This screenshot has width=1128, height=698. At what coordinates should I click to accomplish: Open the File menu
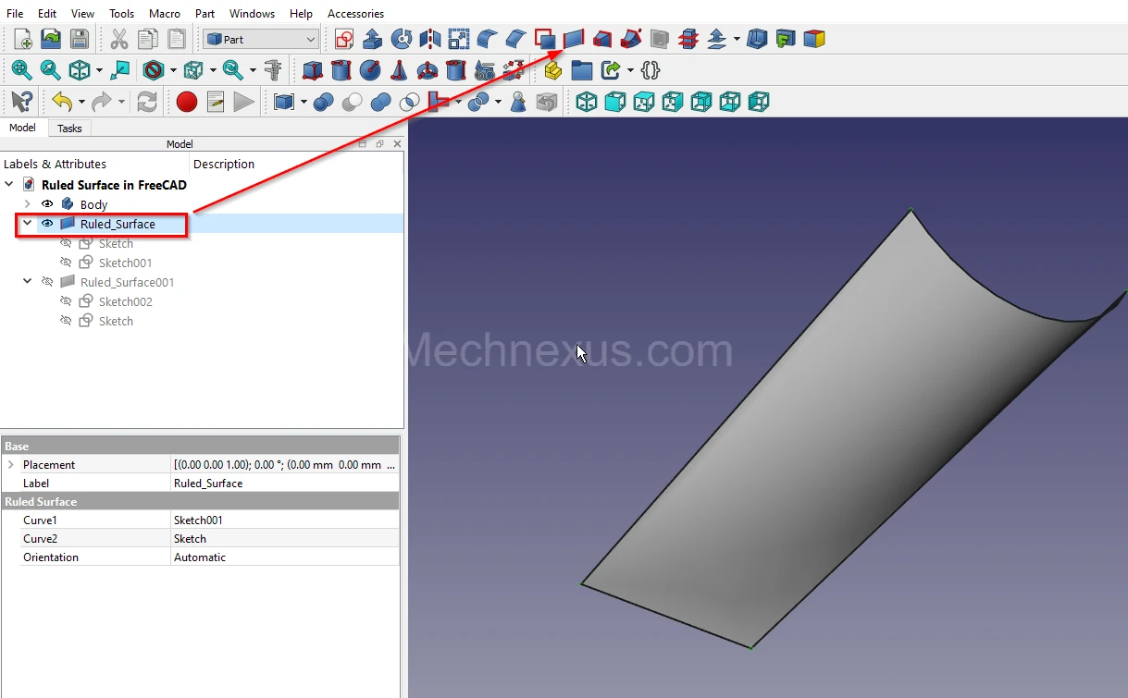15,14
